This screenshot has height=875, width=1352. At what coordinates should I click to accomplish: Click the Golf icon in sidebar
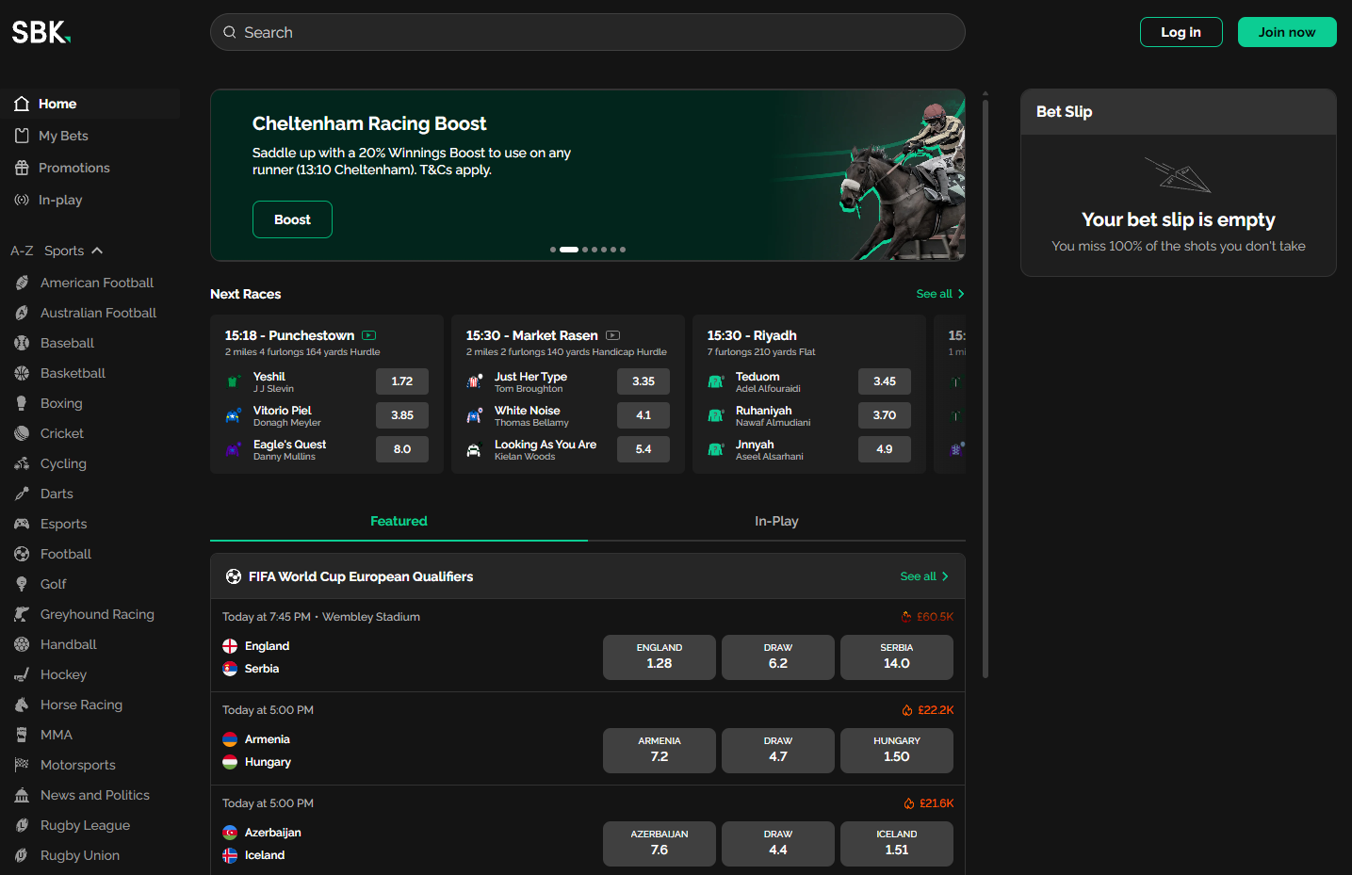click(x=22, y=584)
